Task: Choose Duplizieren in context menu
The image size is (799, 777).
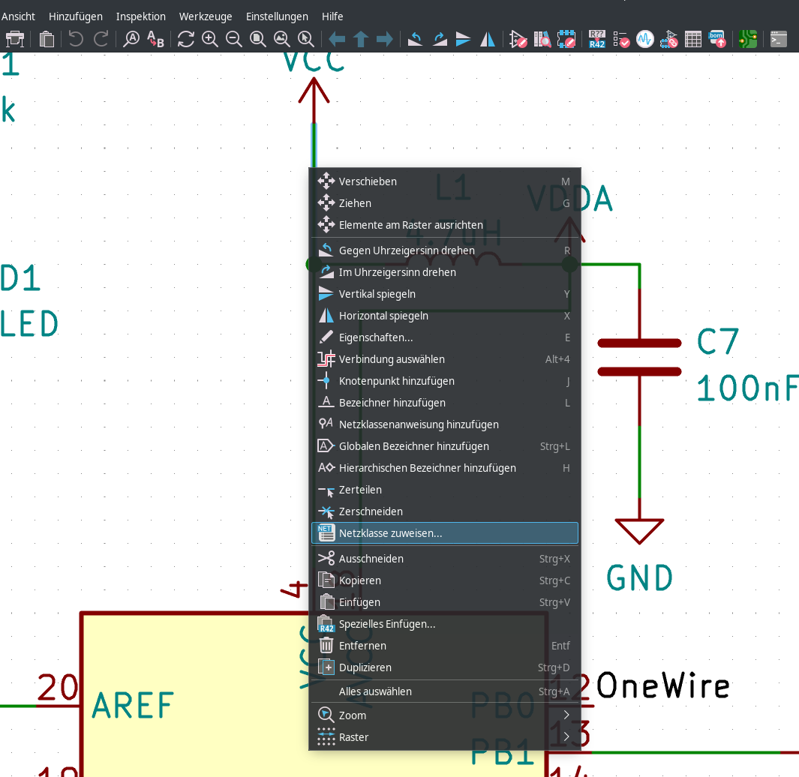Action: pos(444,667)
